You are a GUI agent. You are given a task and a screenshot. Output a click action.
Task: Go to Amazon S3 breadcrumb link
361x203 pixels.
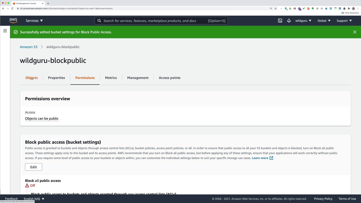click(x=28, y=47)
